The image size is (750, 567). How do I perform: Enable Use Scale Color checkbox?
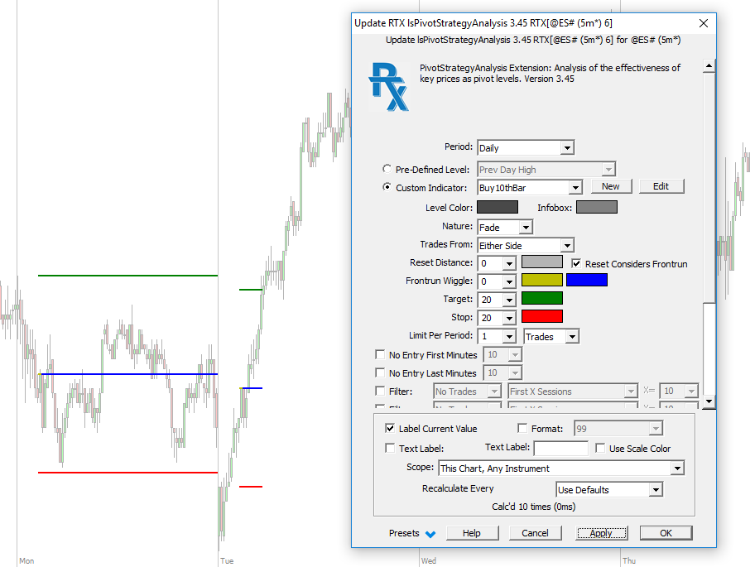click(601, 449)
